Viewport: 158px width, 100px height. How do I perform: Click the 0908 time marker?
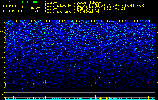point(122,21)
